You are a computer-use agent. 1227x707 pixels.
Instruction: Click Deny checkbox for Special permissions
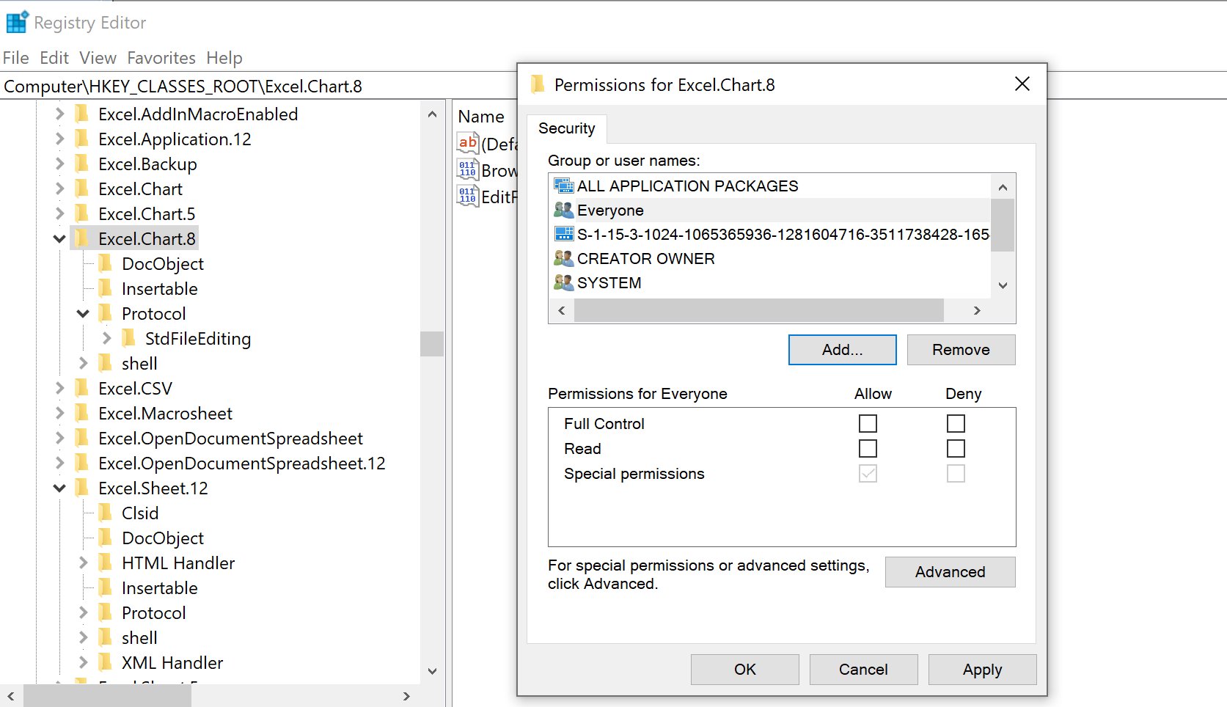[956, 474]
